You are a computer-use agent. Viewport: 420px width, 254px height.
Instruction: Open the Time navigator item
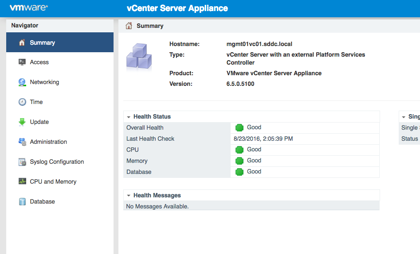[60, 102]
